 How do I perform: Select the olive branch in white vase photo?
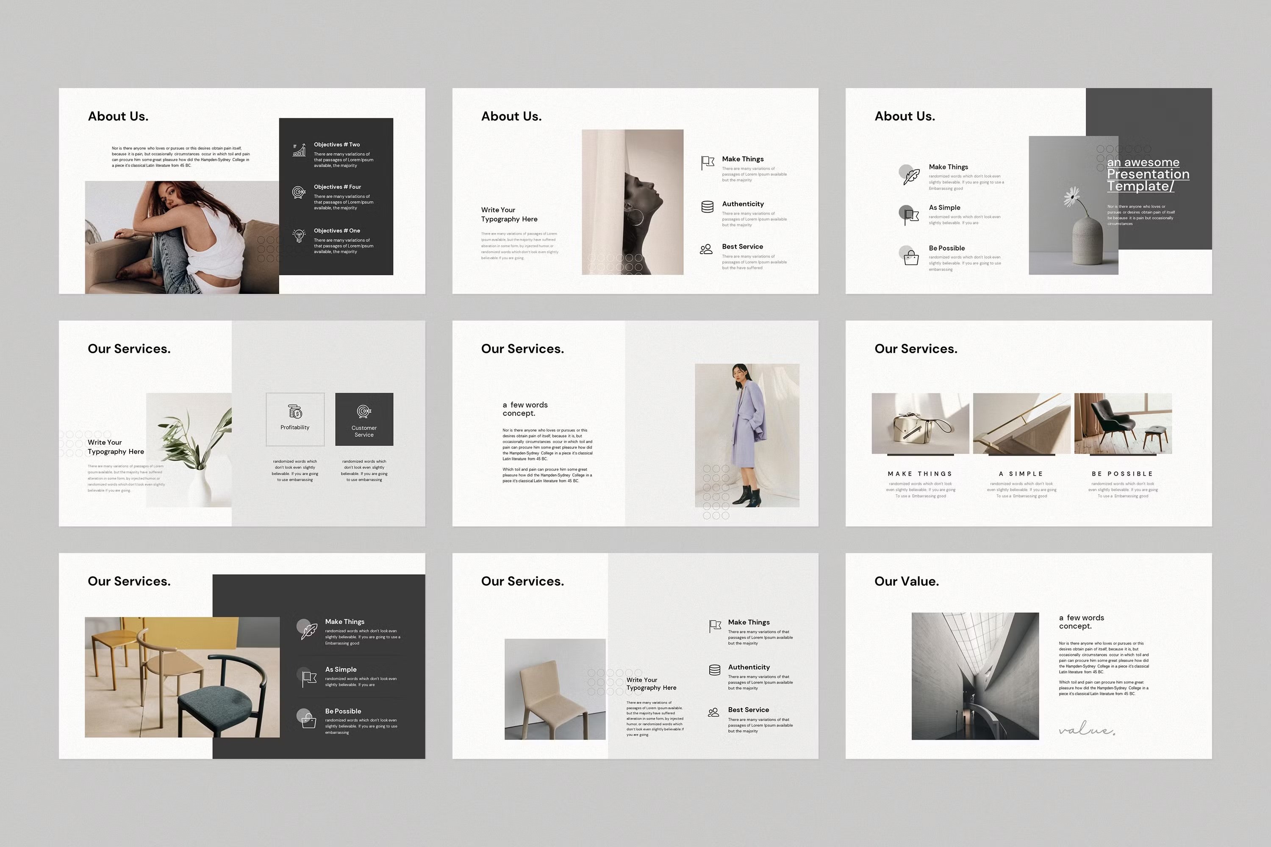click(x=189, y=450)
